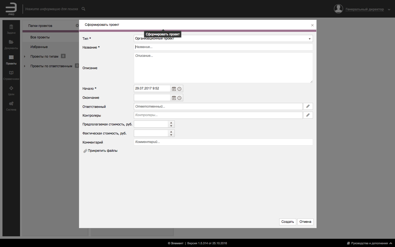This screenshot has width=395, height=247.
Task: Expand Руководства и дополнения panel in footer
Action: click(x=391, y=243)
